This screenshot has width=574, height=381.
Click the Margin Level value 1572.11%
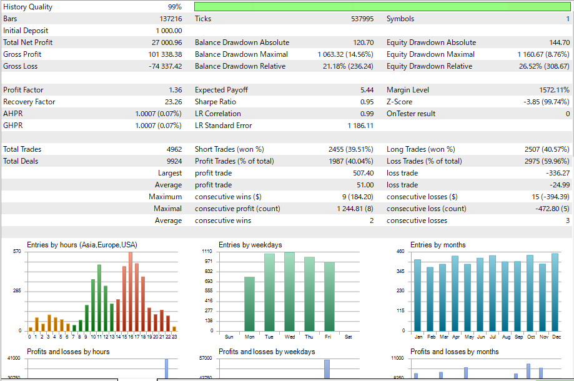(554, 90)
